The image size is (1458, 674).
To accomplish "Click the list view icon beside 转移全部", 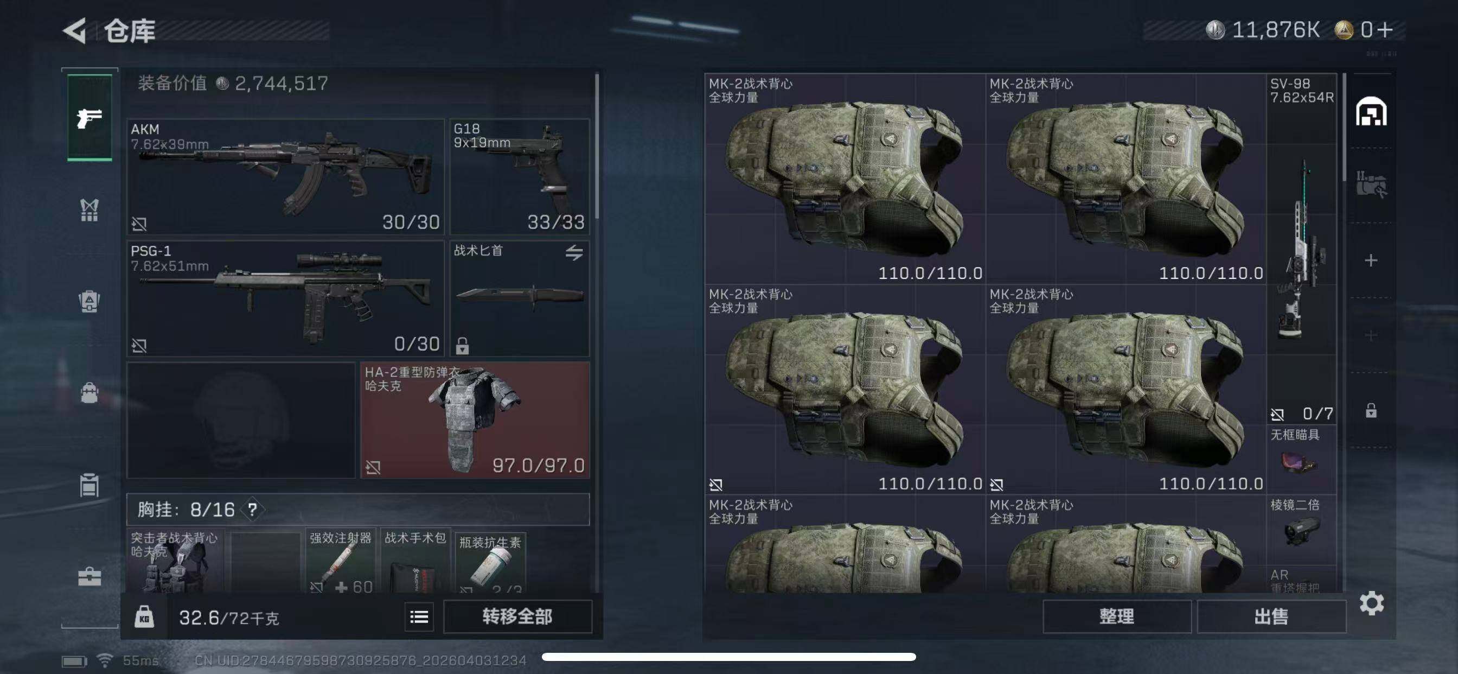I will 419,616.
